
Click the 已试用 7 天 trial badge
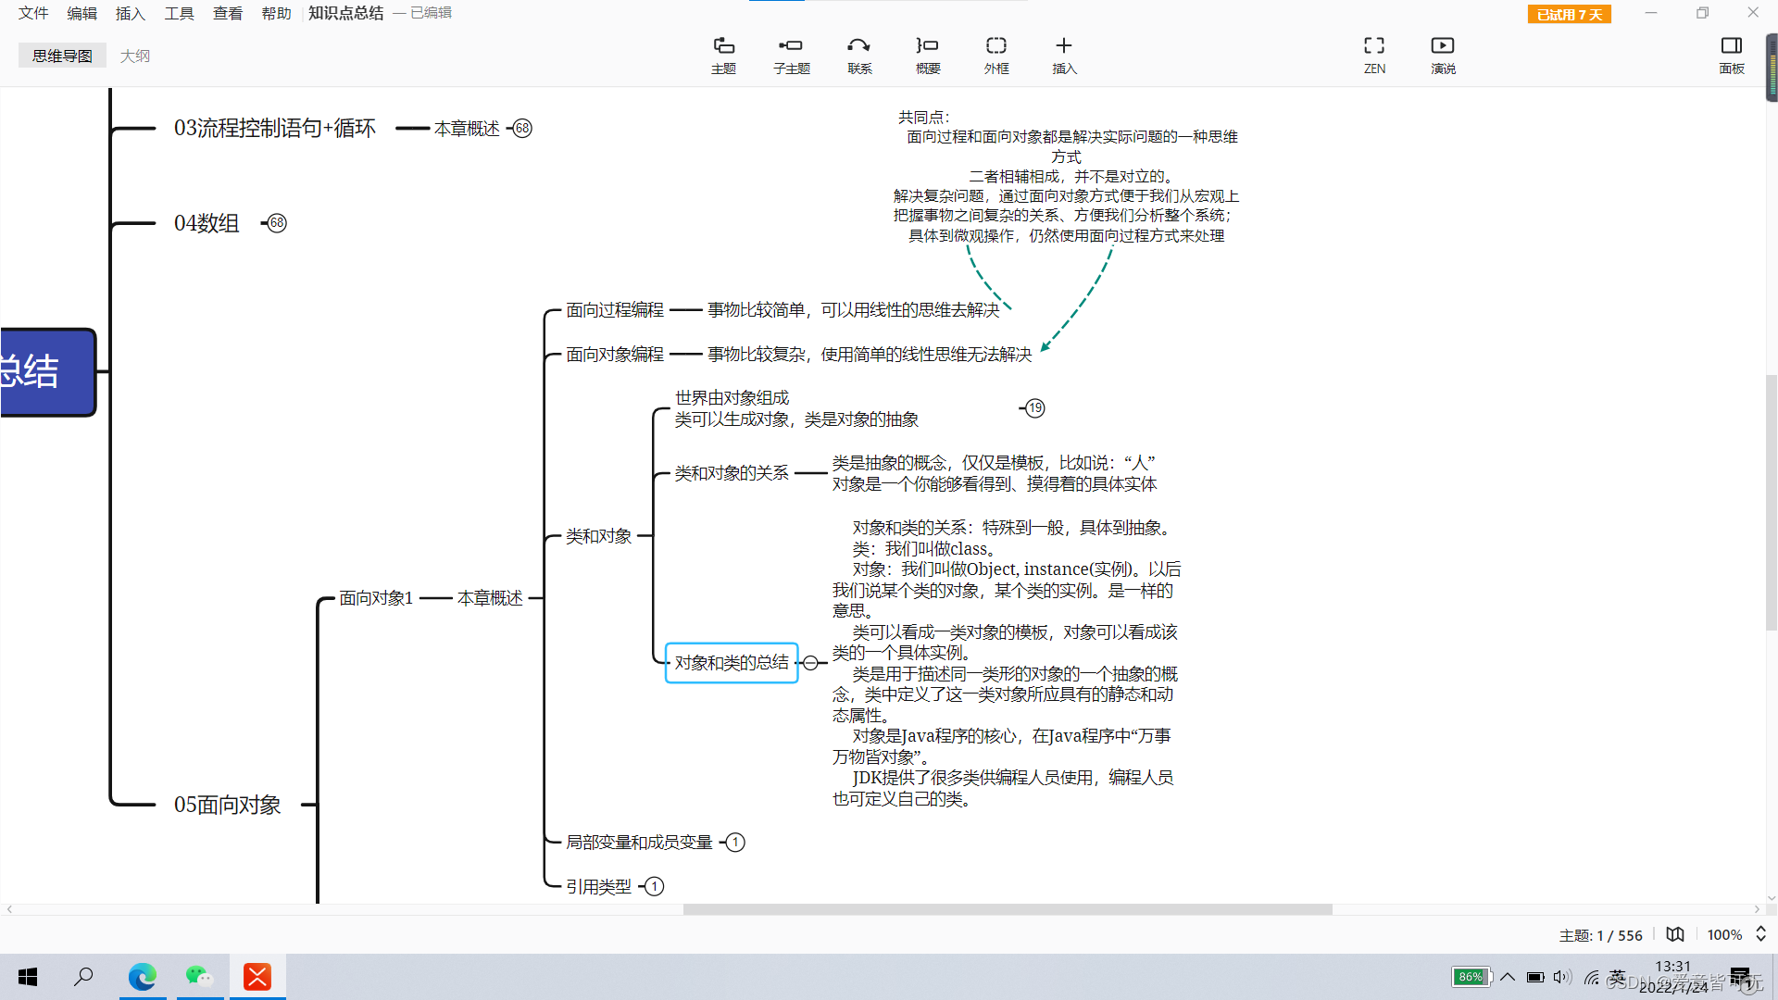point(1569,14)
